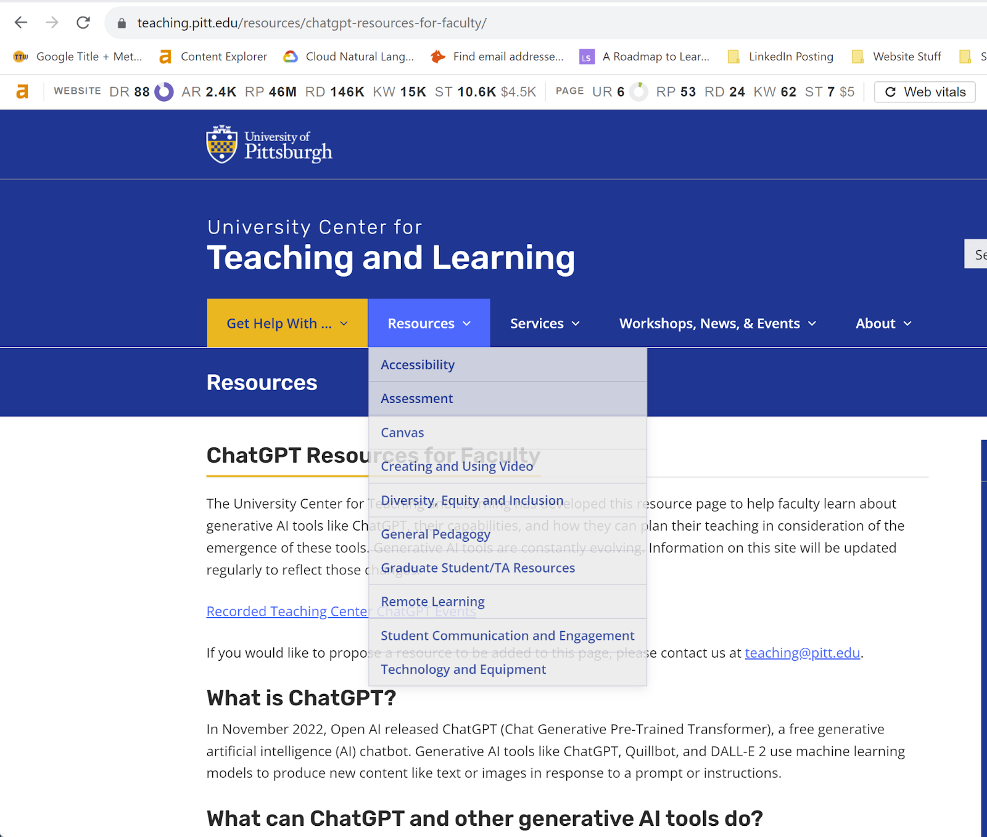Image resolution: width=987 pixels, height=837 pixels.
Task: Expand the Get Help With menu
Action: coord(287,324)
